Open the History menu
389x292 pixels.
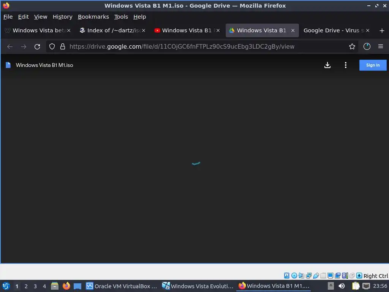click(62, 17)
